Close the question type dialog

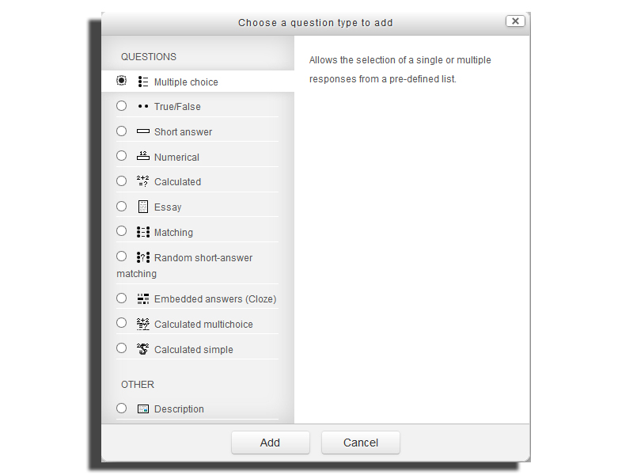515,21
